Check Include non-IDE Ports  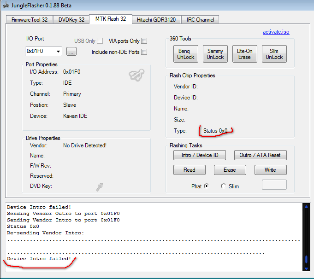pos(144,52)
